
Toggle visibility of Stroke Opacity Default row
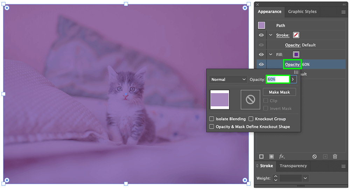pos(261,45)
